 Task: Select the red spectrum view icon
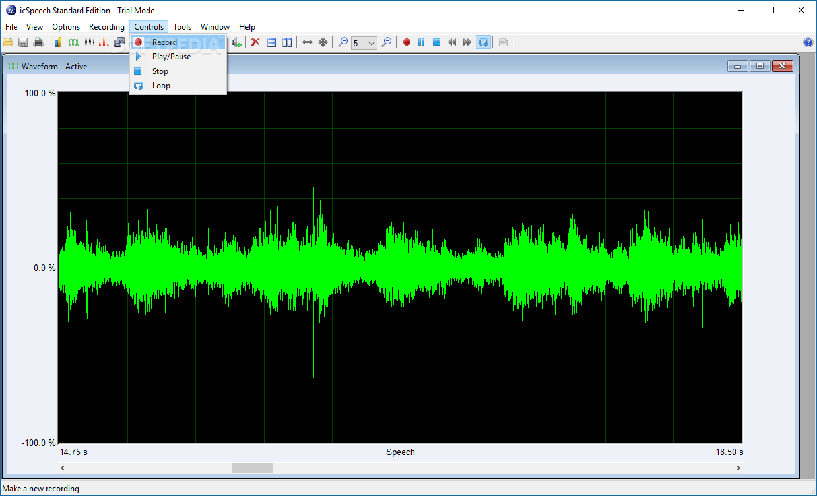tap(104, 42)
